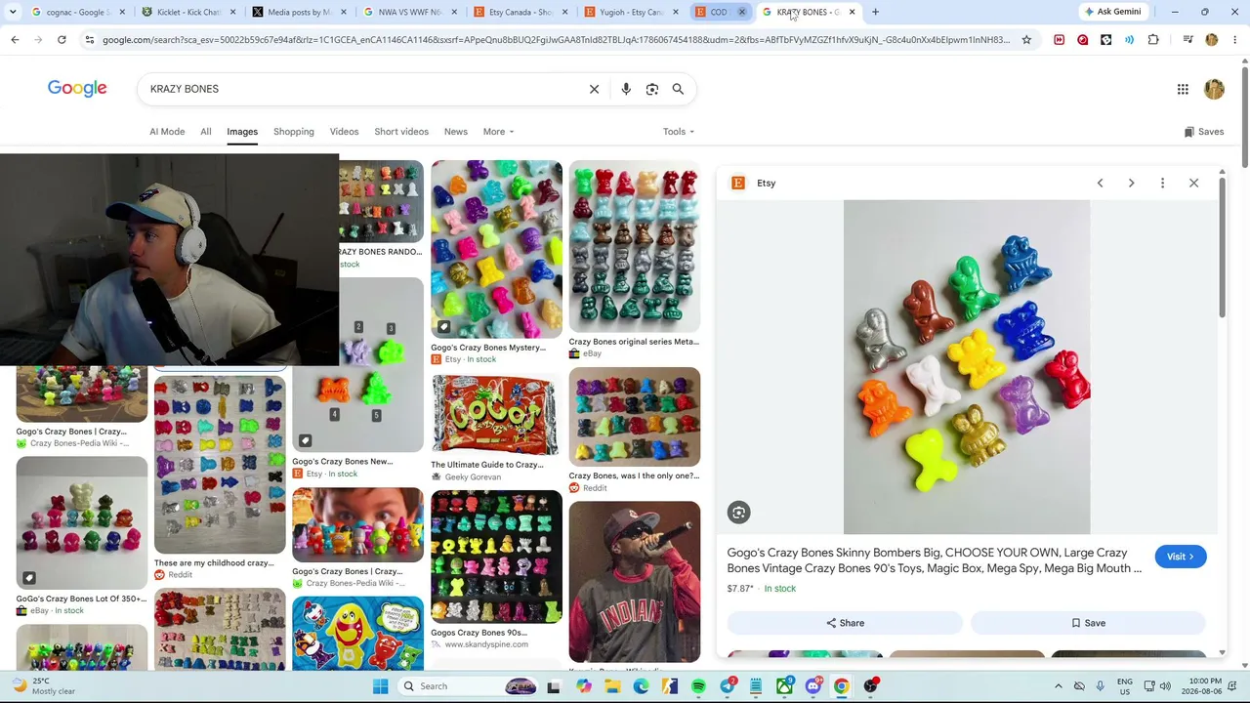
Task: Open the tab search dropdown arrow
Action: tap(13, 12)
